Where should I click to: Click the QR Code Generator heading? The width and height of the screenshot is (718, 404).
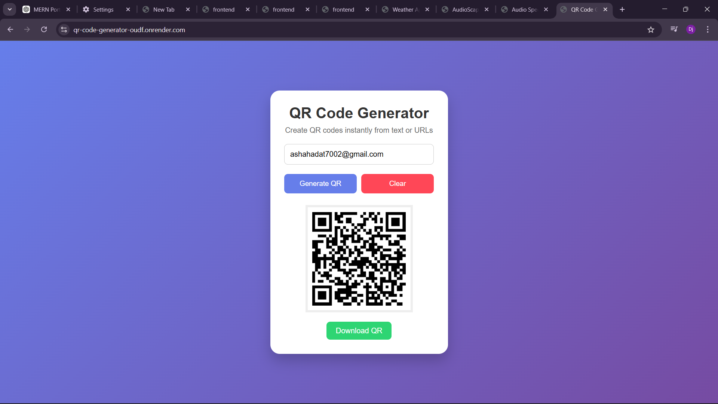tap(359, 113)
